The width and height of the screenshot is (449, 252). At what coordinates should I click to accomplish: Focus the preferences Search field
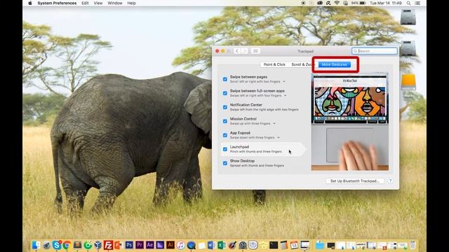click(375, 51)
